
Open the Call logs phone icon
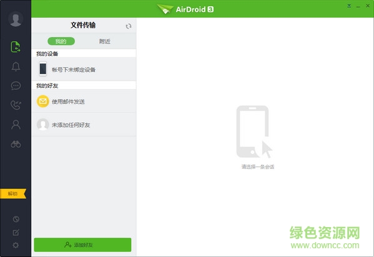pyautogui.click(x=16, y=105)
